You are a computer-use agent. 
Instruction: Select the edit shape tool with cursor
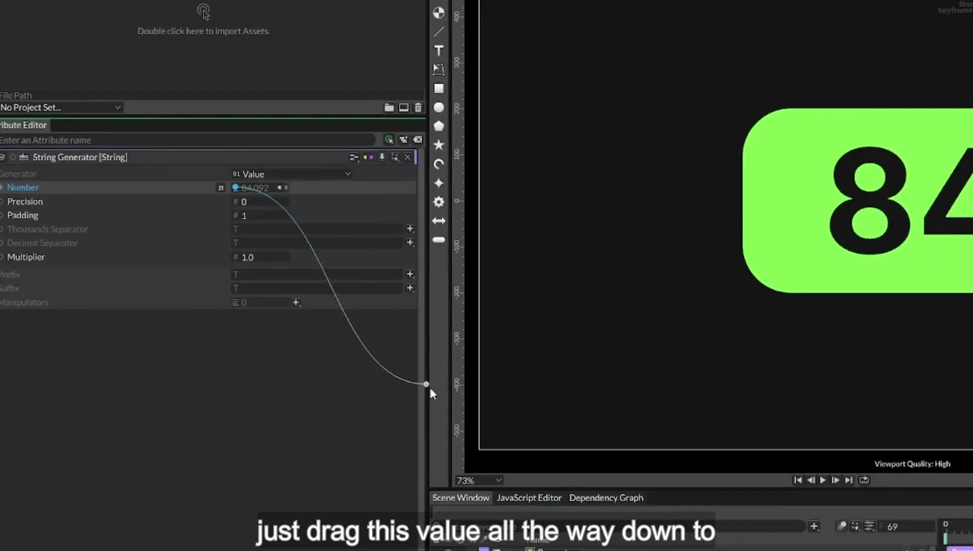point(439,69)
